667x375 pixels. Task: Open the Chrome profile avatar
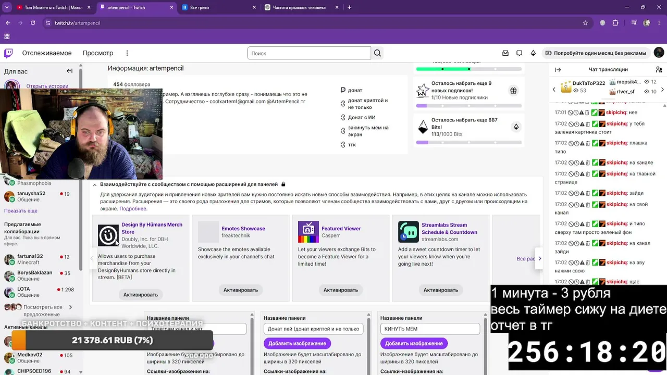pyautogui.click(x=647, y=23)
